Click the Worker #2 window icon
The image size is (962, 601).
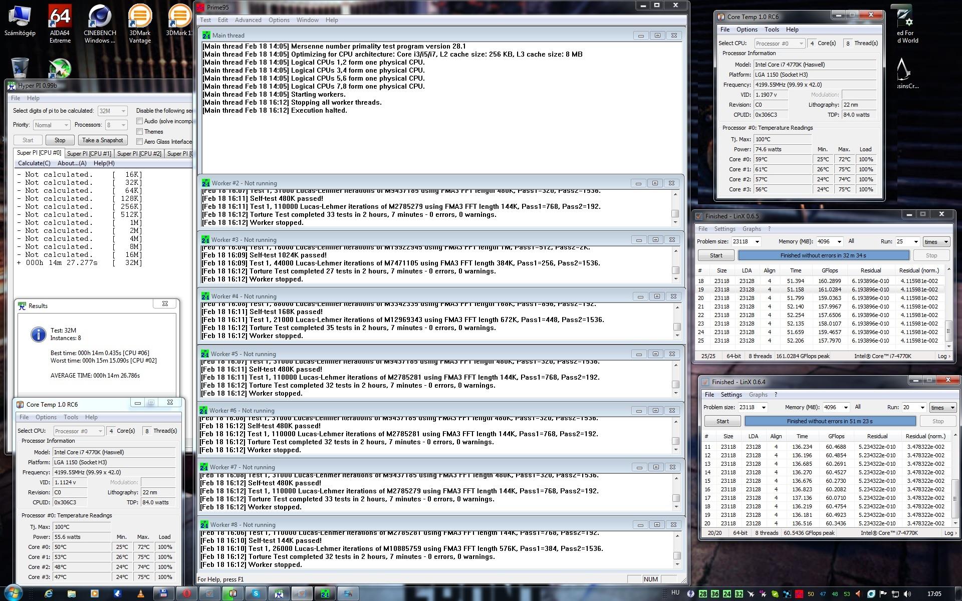(x=205, y=183)
